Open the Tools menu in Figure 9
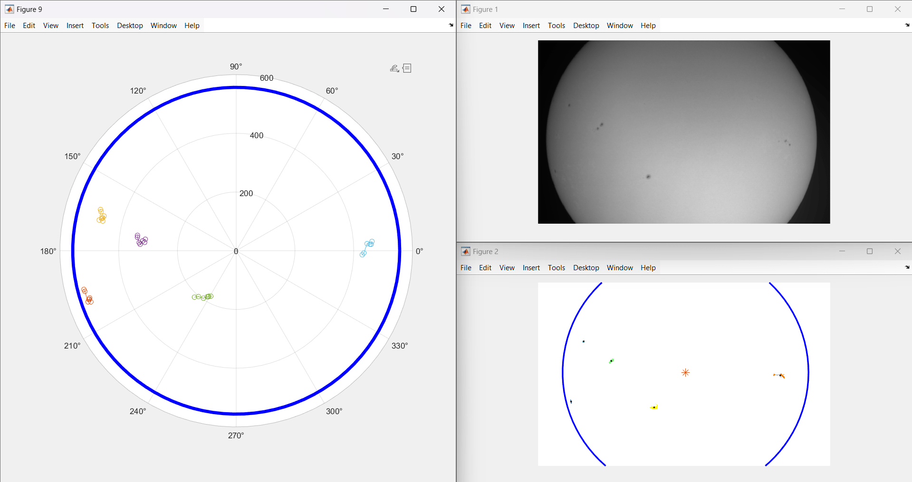912x482 pixels. pos(100,26)
